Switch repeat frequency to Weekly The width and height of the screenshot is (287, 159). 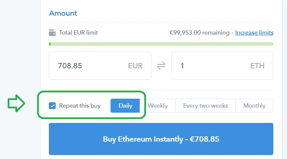(x=158, y=106)
